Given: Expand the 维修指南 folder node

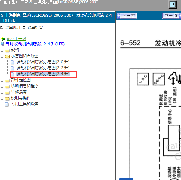Looking at the screenshot, I should point(2,92).
